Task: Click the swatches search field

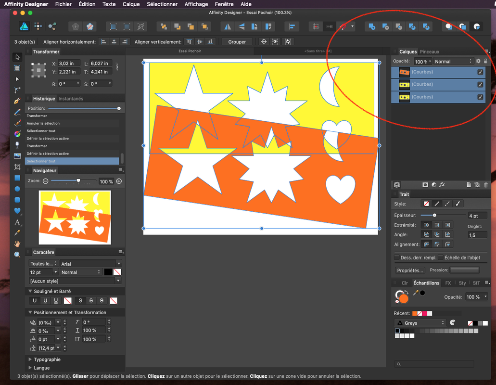Action: point(434,364)
